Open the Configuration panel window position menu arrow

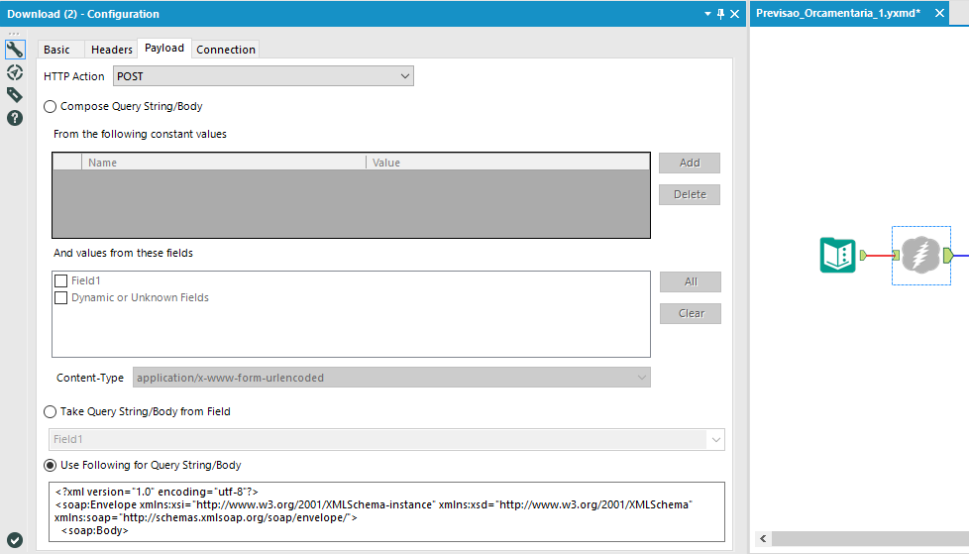[x=707, y=14]
